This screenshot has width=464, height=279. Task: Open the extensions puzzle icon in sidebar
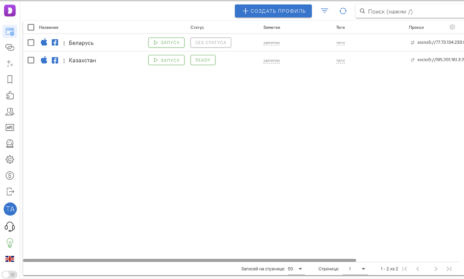click(10, 95)
